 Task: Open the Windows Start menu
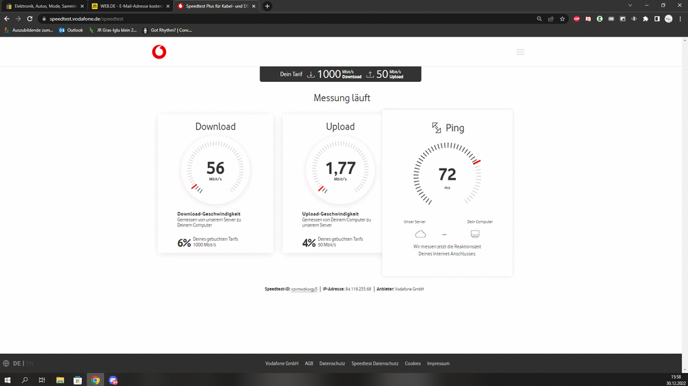[x=7, y=380]
